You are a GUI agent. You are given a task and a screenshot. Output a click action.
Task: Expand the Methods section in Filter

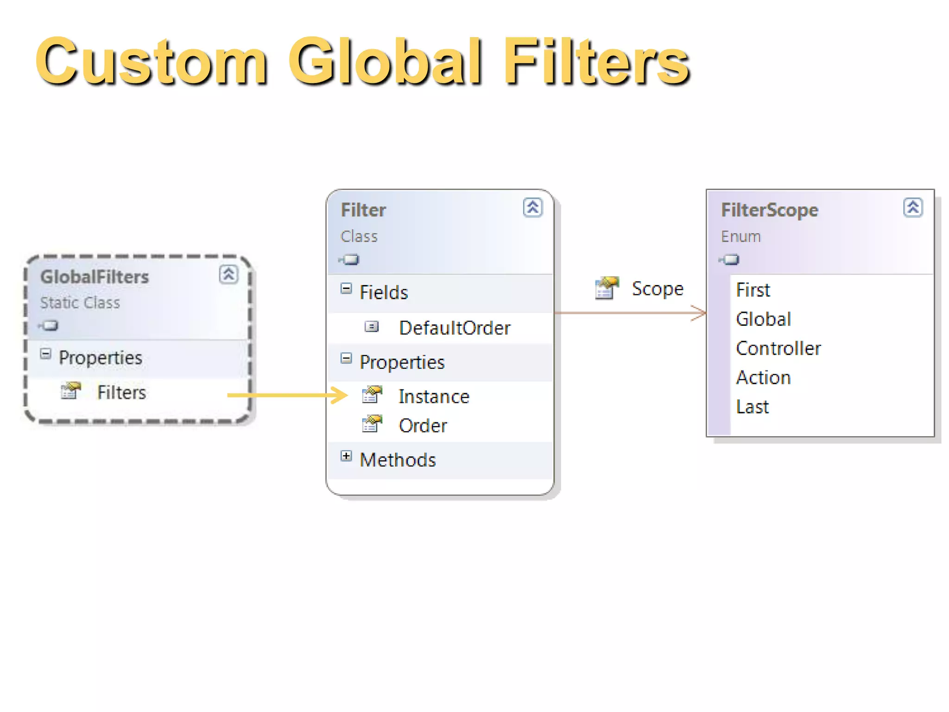tap(346, 456)
